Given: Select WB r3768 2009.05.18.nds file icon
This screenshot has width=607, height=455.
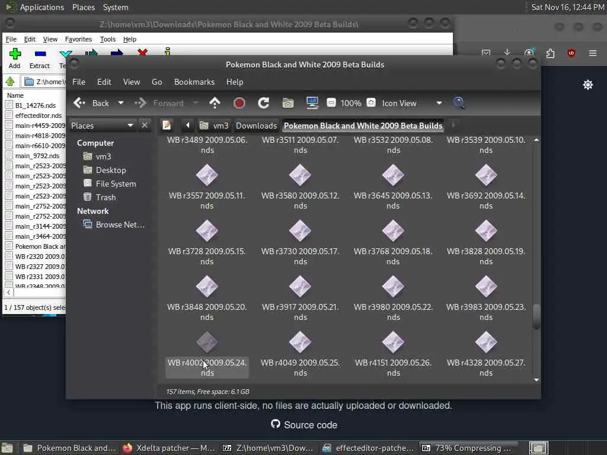Looking at the screenshot, I should (x=393, y=230).
